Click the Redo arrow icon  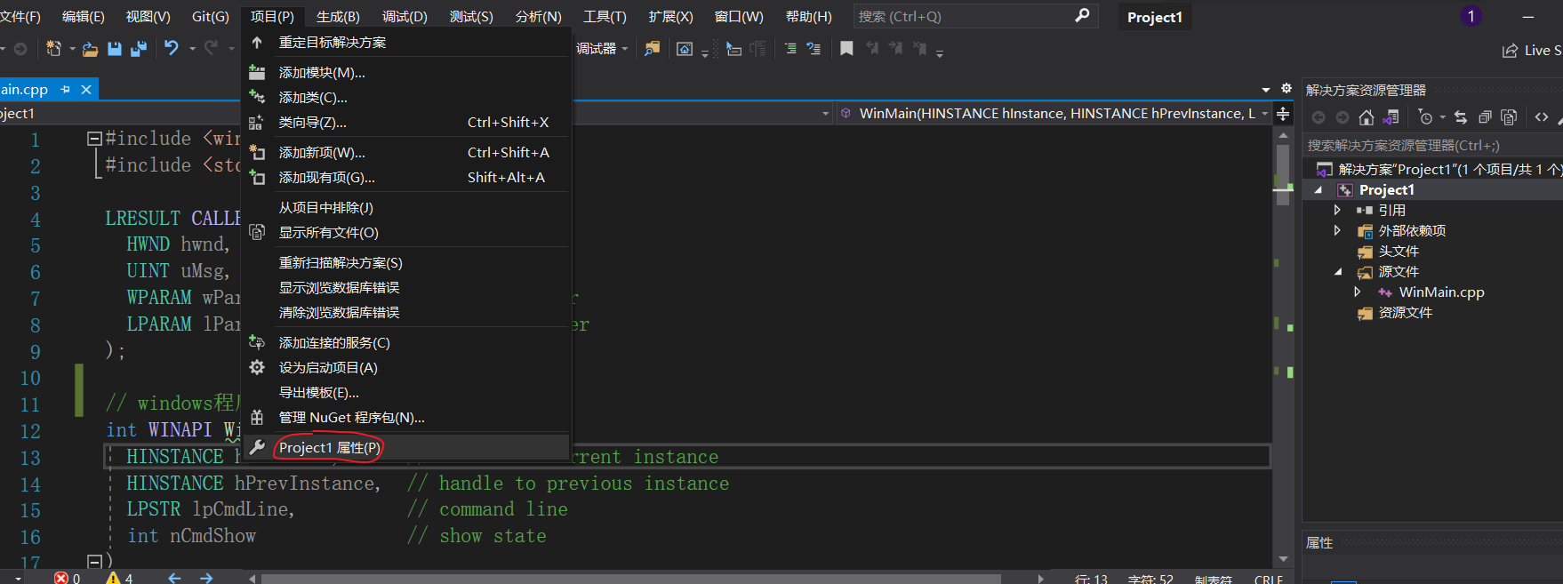click(x=211, y=48)
